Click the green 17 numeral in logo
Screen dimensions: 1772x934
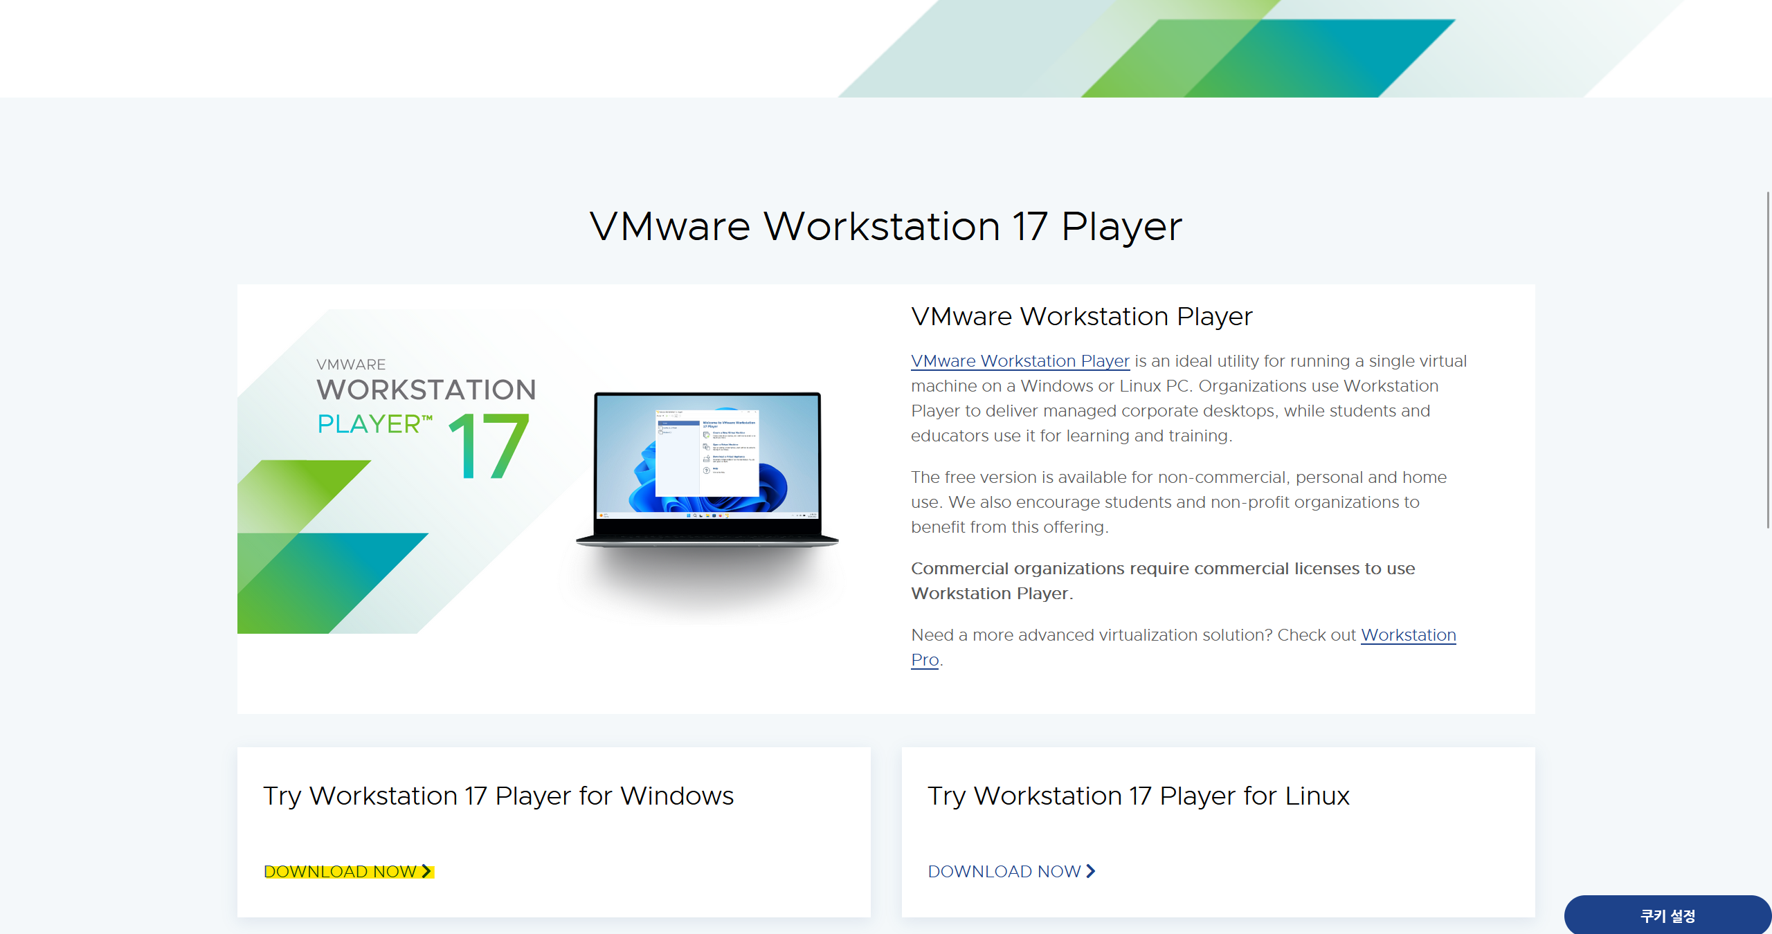click(x=489, y=446)
